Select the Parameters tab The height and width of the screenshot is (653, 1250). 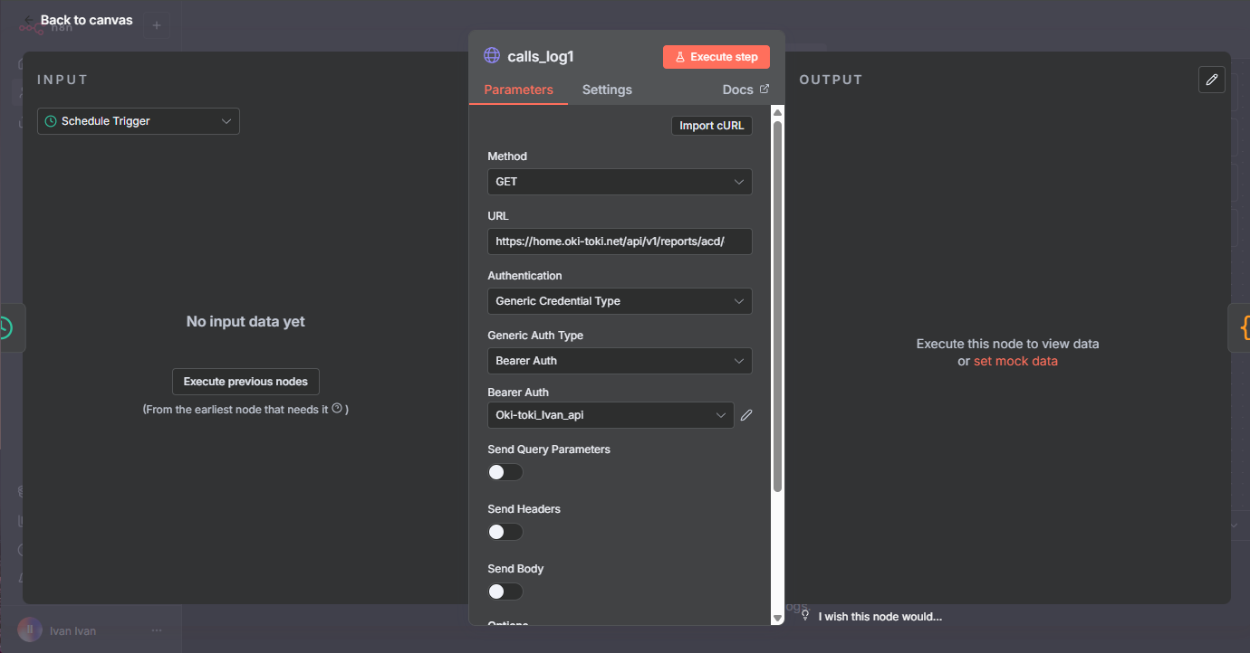pyautogui.click(x=518, y=90)
